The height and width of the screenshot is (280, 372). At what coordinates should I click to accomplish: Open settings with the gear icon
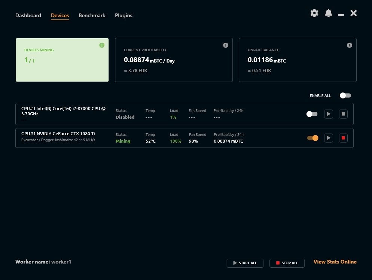pos(314,13)
